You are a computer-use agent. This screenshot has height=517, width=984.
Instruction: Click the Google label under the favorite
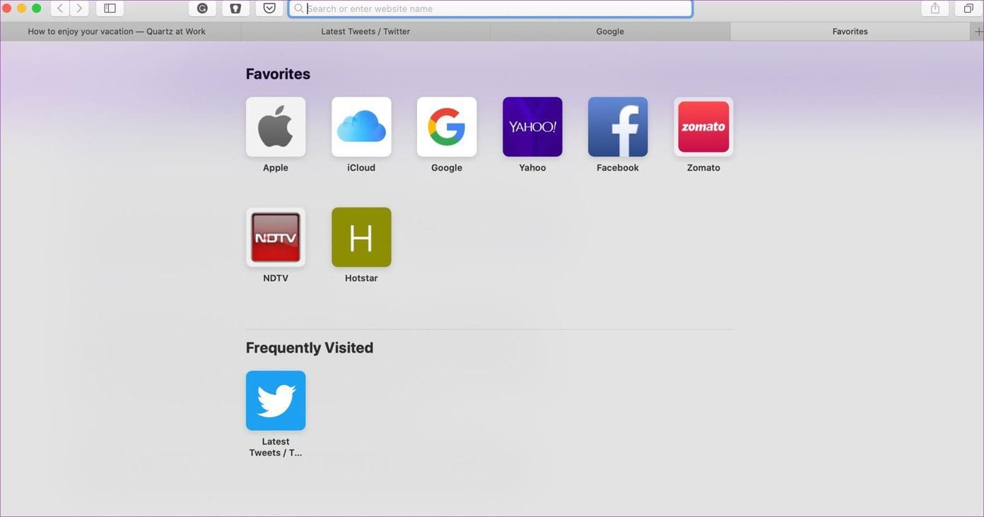447,168
